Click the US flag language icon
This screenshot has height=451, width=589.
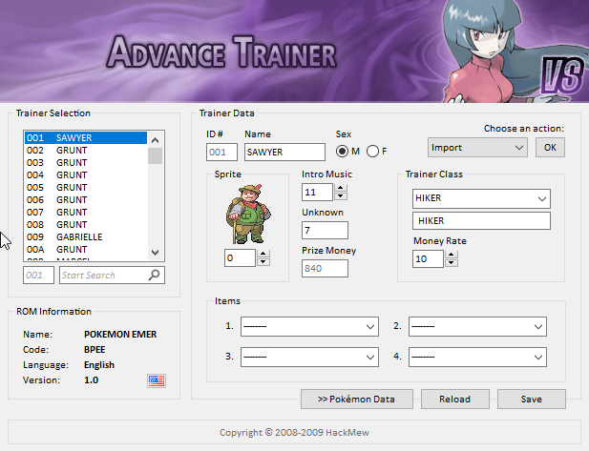point(157,380)
